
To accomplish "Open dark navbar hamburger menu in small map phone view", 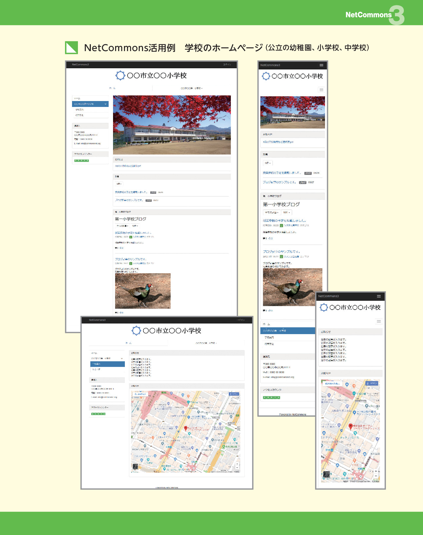I will coord(379,296).
